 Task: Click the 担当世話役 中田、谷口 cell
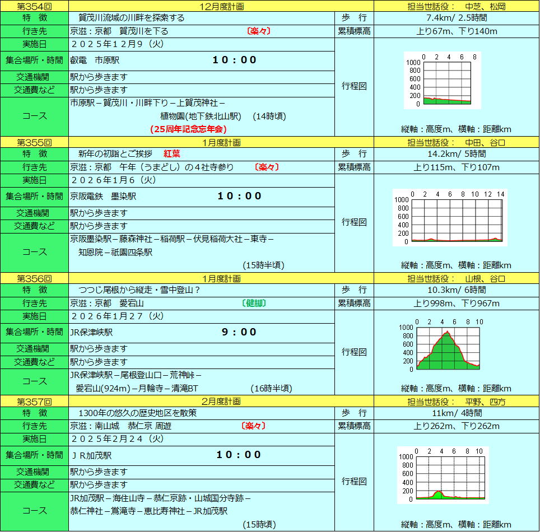[457, 143]
